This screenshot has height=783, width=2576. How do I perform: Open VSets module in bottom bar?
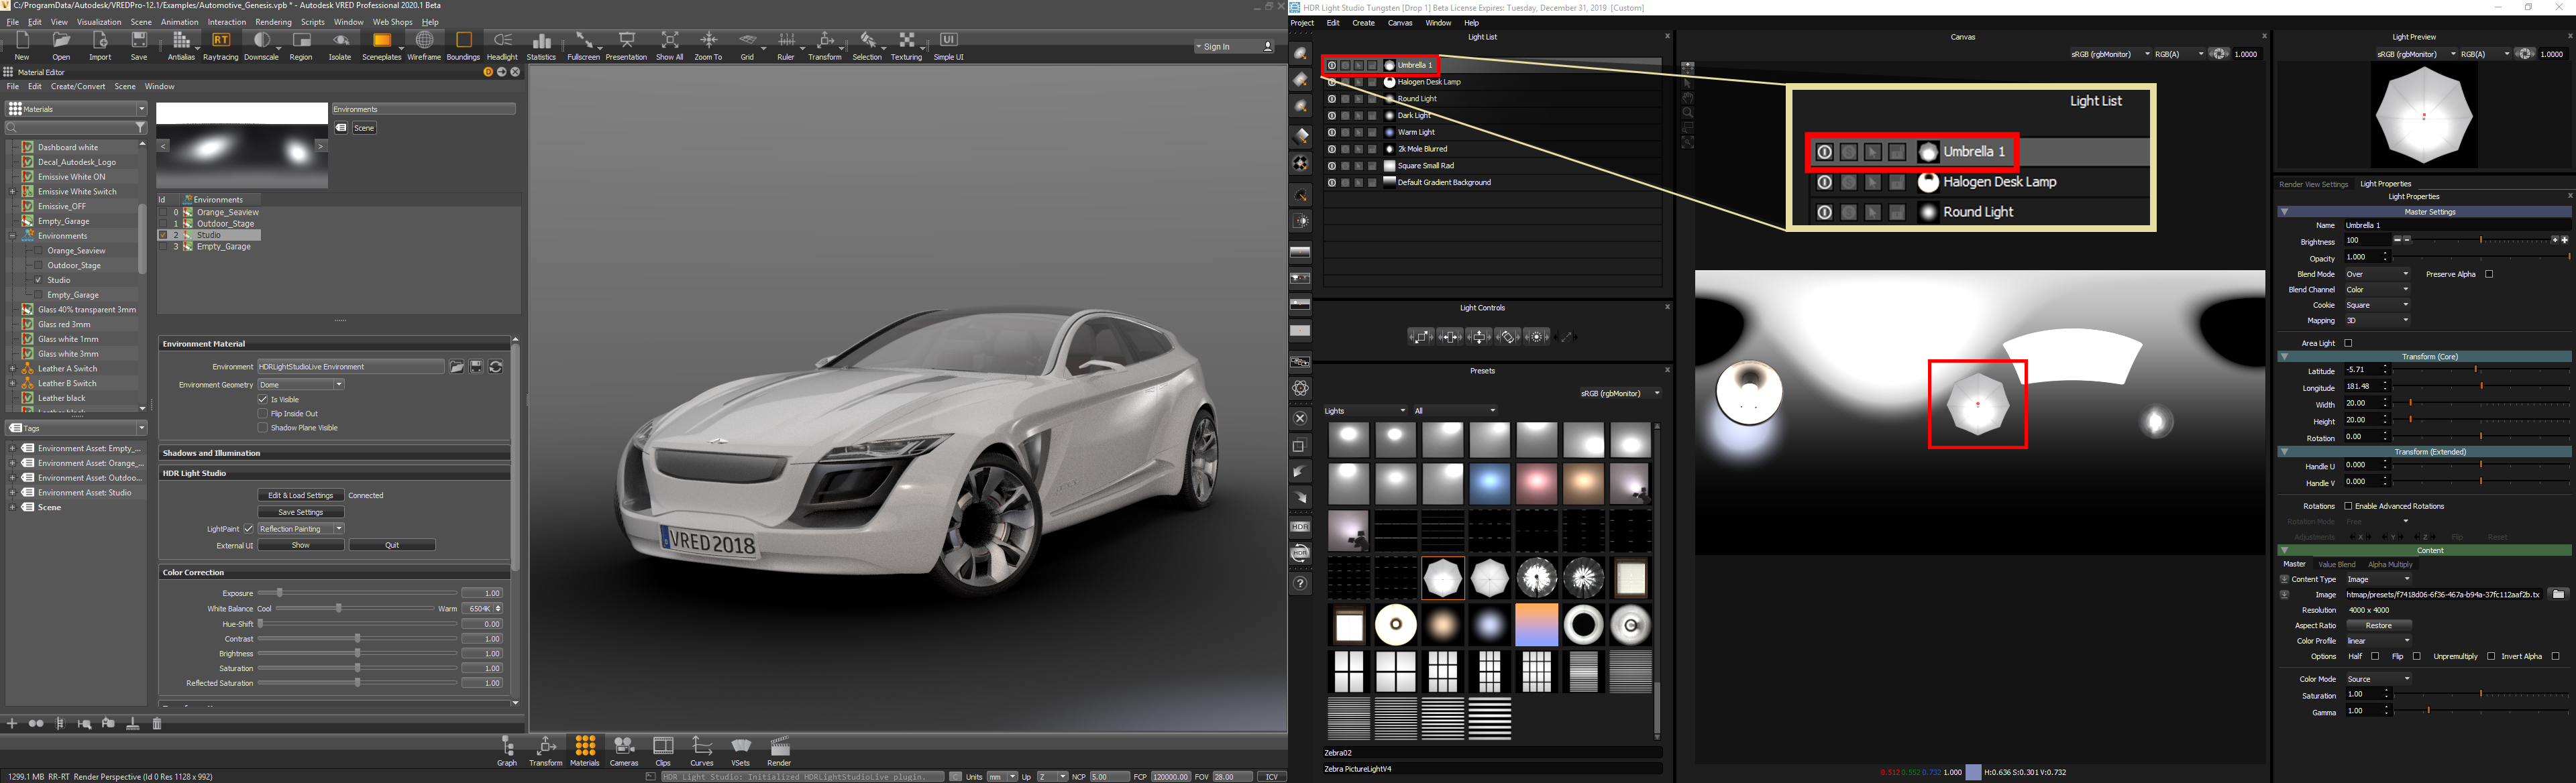click(740, 751)
